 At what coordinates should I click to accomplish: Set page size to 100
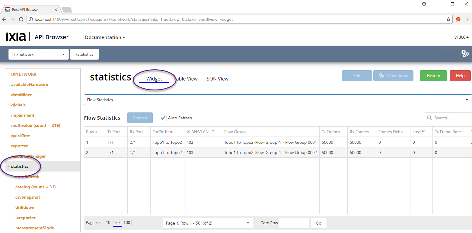(x=127, y=223)
